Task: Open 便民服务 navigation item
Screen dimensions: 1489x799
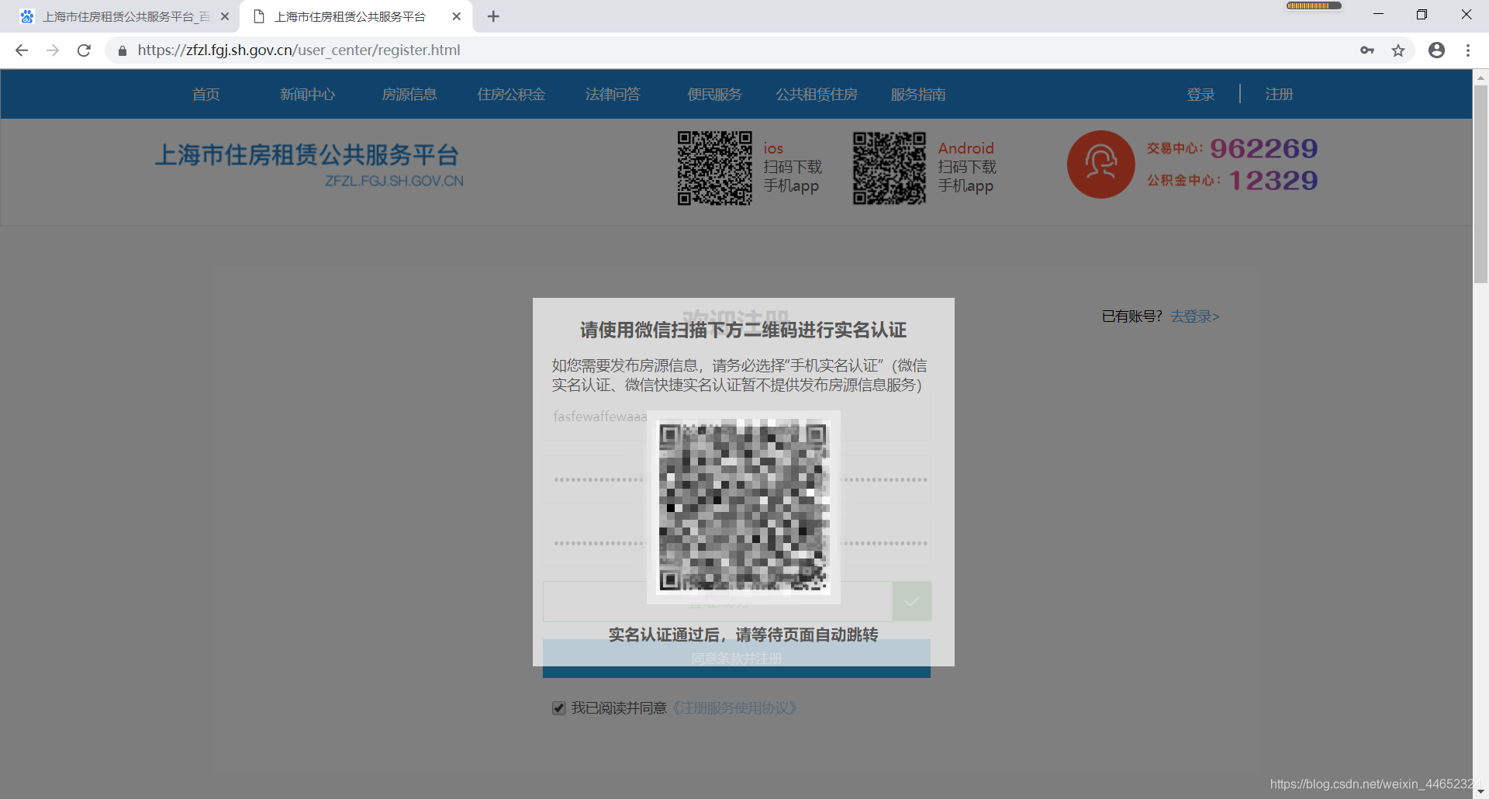Action: pyautogui.click(x=714, y=95)
